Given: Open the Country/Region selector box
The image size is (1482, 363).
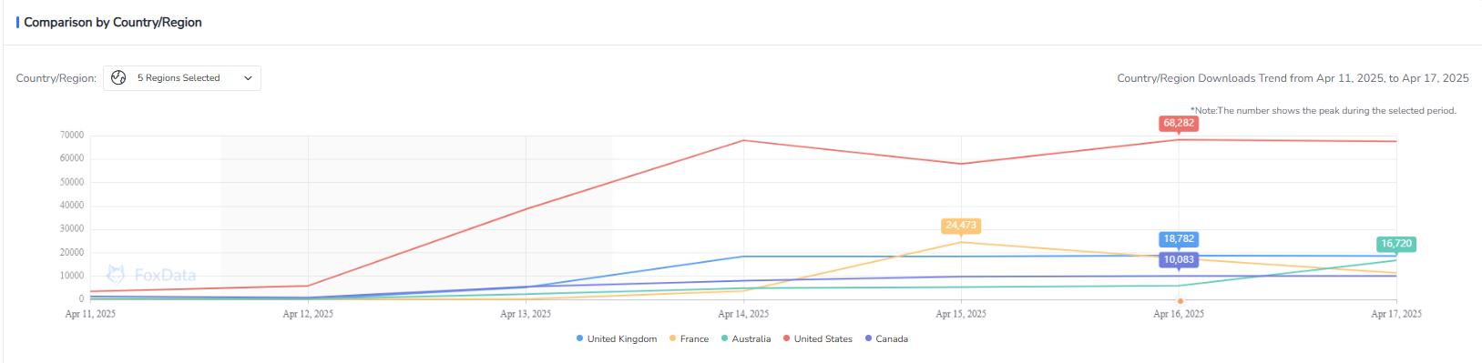Looking at the screenshot, I should click(x=182, y=78).
